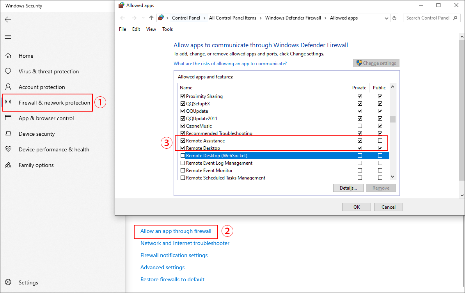Open the address bar history dropdown
Screen dimensions: 465x293
coord(387,18)
